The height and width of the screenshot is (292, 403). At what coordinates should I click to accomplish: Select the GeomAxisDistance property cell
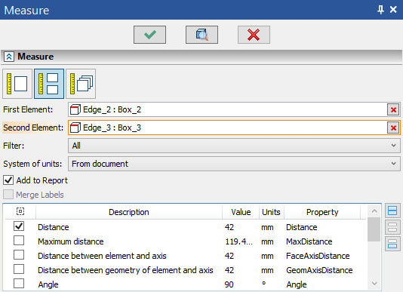click(x=319, y=270)
